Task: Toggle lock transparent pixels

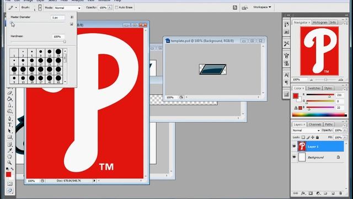Action: pyautogui.click(x=303, y=137)
